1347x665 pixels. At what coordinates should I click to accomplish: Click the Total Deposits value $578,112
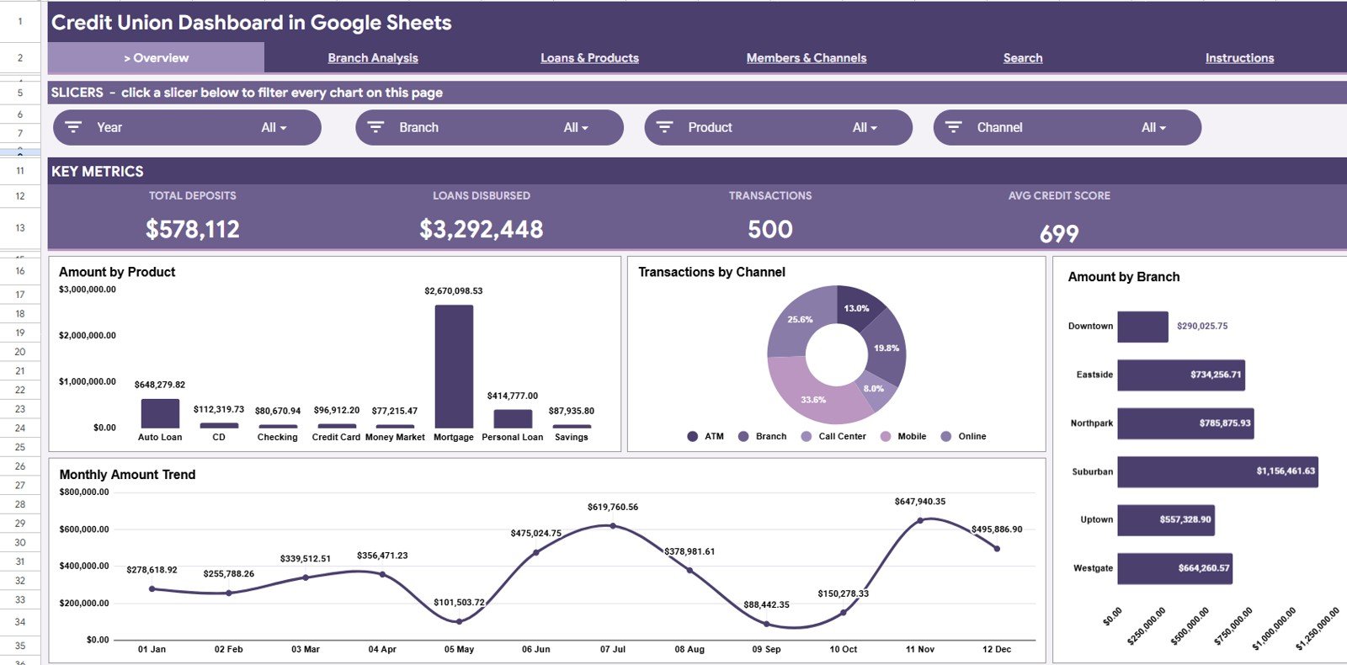(x=193, y=229)
